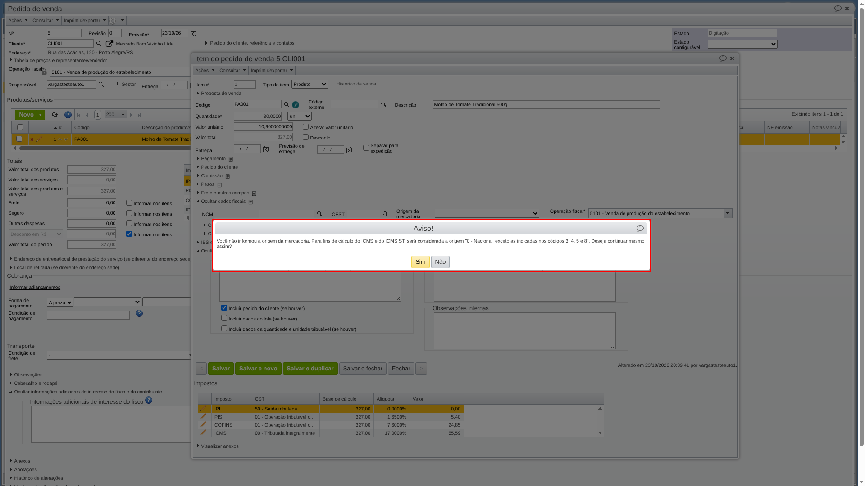This screenshot has width=865, height=486.
Task: Open Estado configurável dropdown
Action: coord(742,44)
